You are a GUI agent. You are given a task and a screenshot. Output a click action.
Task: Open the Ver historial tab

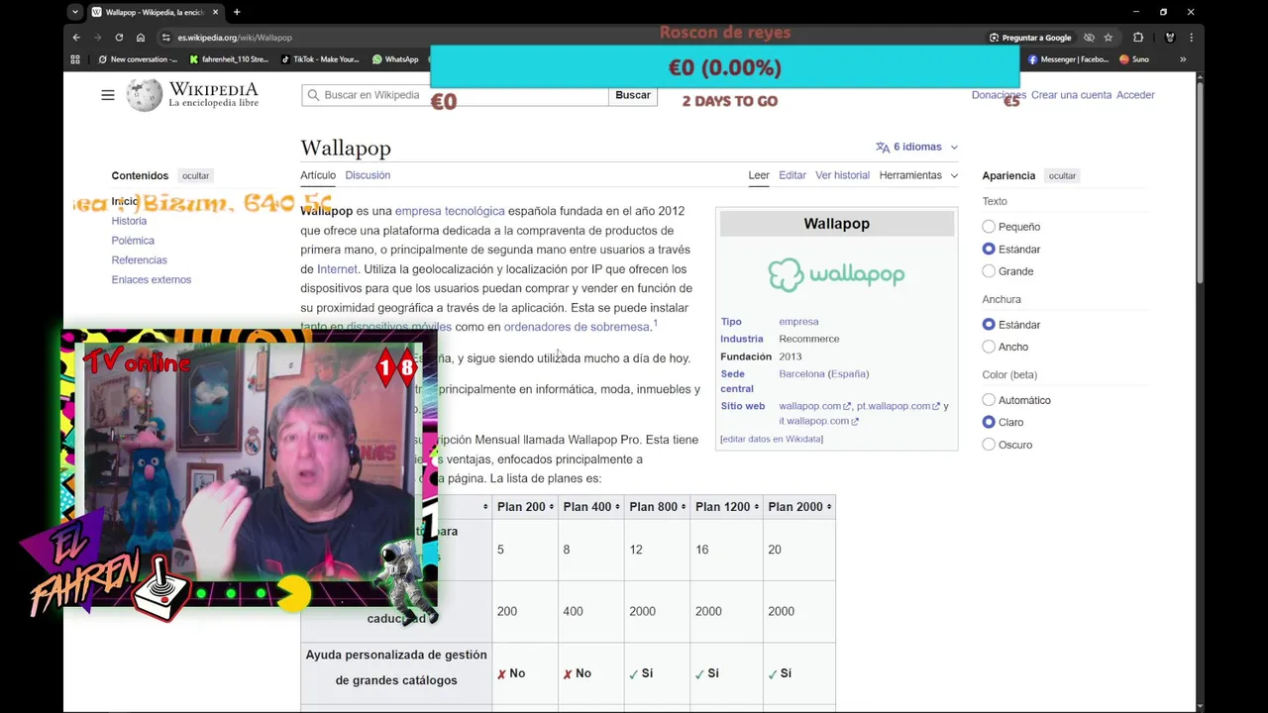coord(842,175)
